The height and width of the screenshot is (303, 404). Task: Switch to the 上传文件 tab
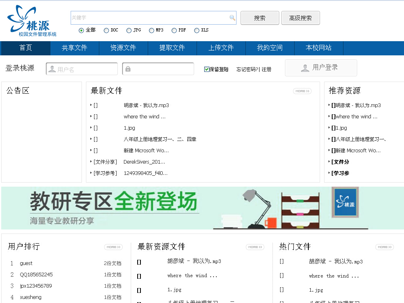(x=221, y=48)
